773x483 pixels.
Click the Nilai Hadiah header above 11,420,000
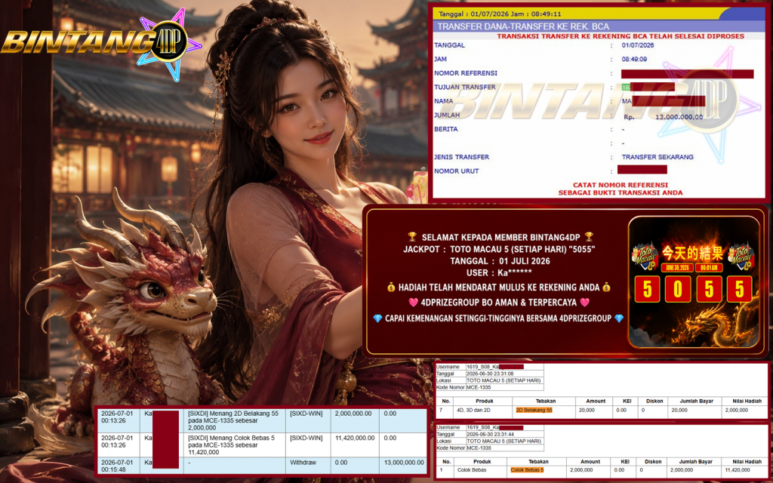(x=747, y=462)
